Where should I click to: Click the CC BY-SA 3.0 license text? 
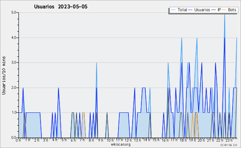[x=229, y=145]
